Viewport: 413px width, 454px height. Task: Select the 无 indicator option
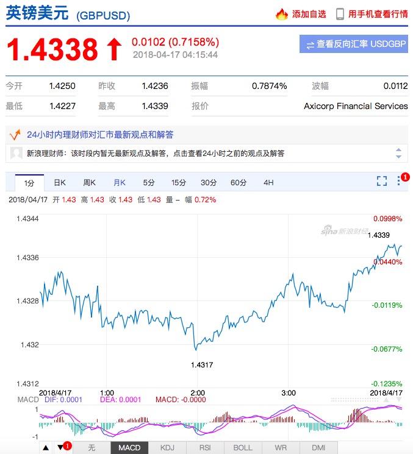point(92,448)
